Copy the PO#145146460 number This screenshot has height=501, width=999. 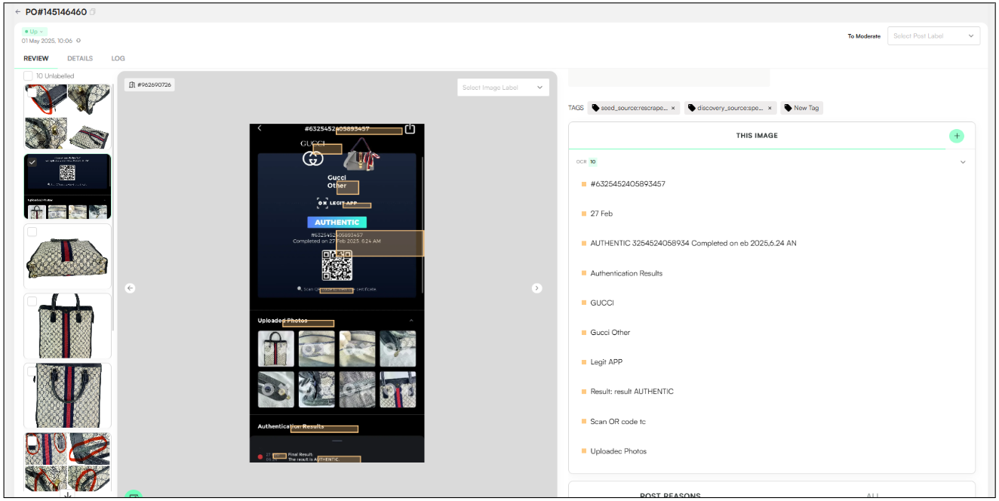(x=92, y=12)
